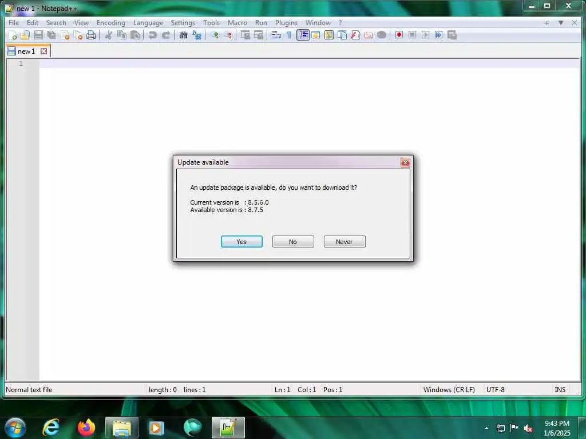This screenshot has height=439, width=586.
Task: Open the View menu
Action: tap(81, 23)
